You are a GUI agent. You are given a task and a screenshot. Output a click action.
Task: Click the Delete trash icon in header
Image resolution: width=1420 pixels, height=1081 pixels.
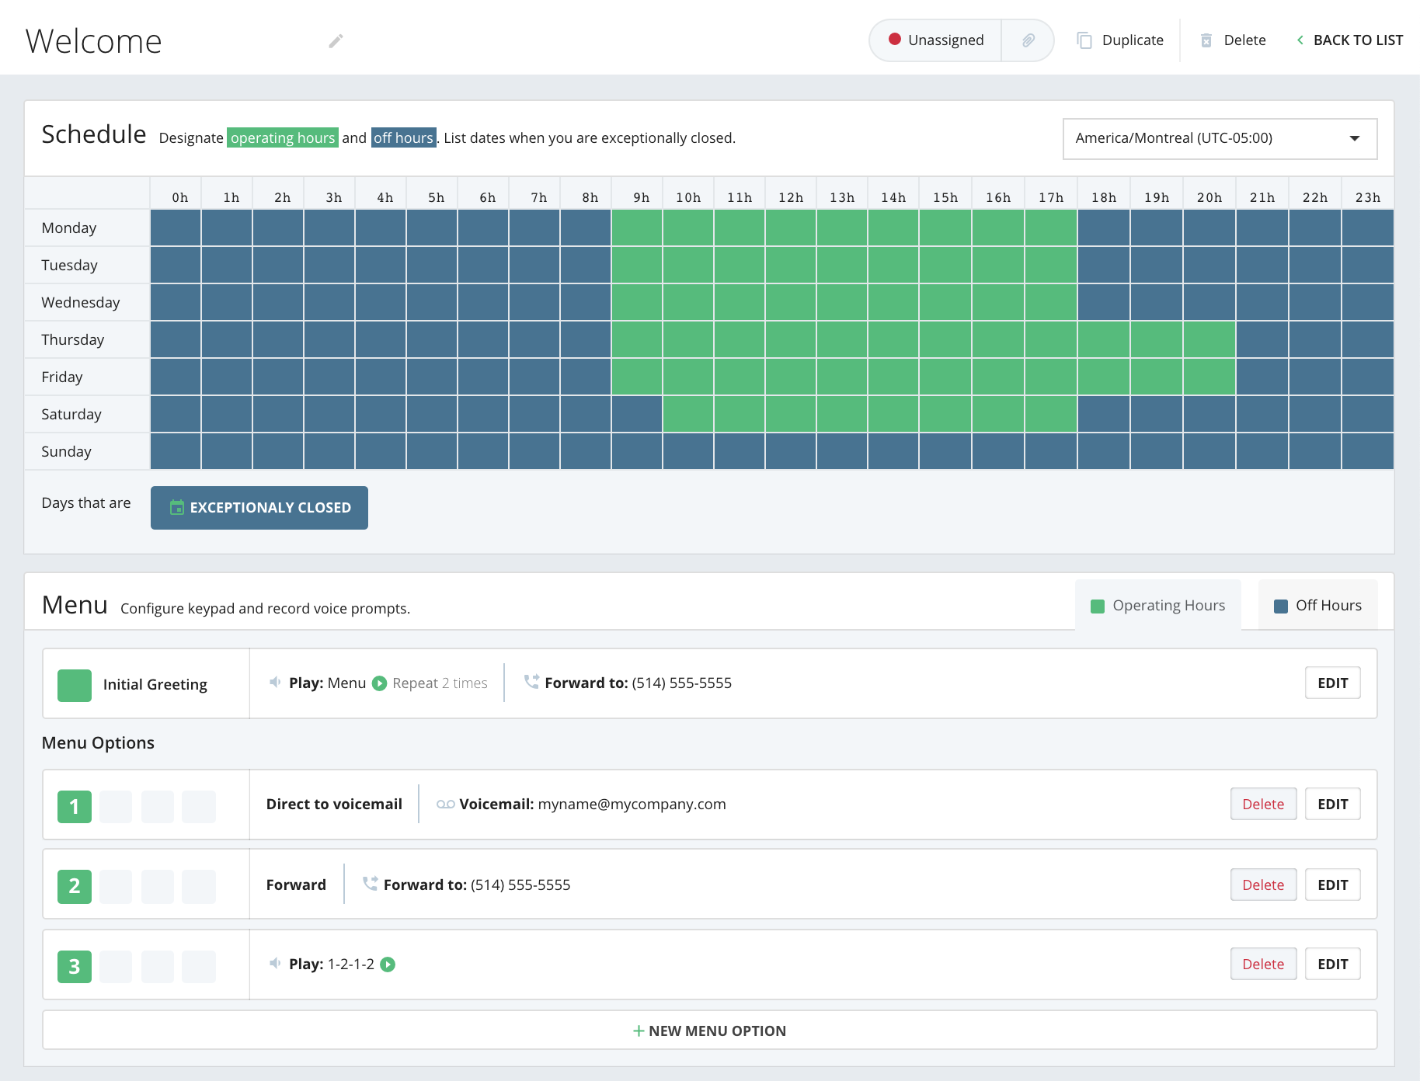1206,40
